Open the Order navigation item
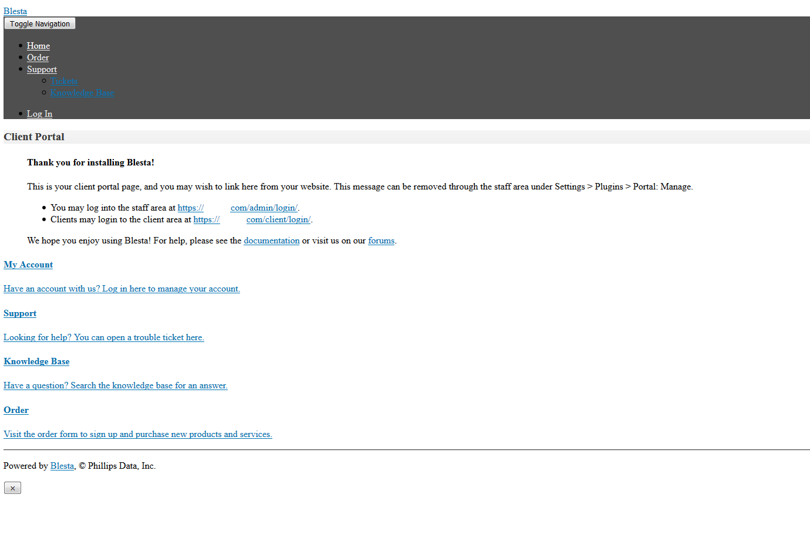 [x=38, y=57]
